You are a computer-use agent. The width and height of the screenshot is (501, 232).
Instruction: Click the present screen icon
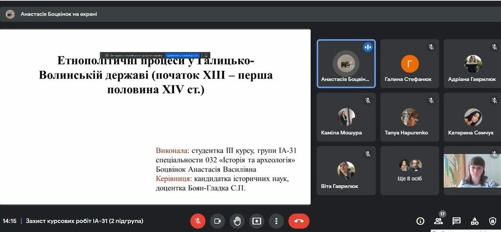click(x=256, y=221)
